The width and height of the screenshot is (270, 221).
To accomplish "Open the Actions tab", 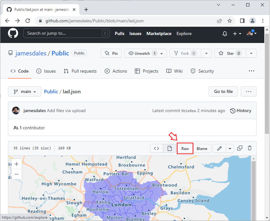I will click(x=116, y=71).
